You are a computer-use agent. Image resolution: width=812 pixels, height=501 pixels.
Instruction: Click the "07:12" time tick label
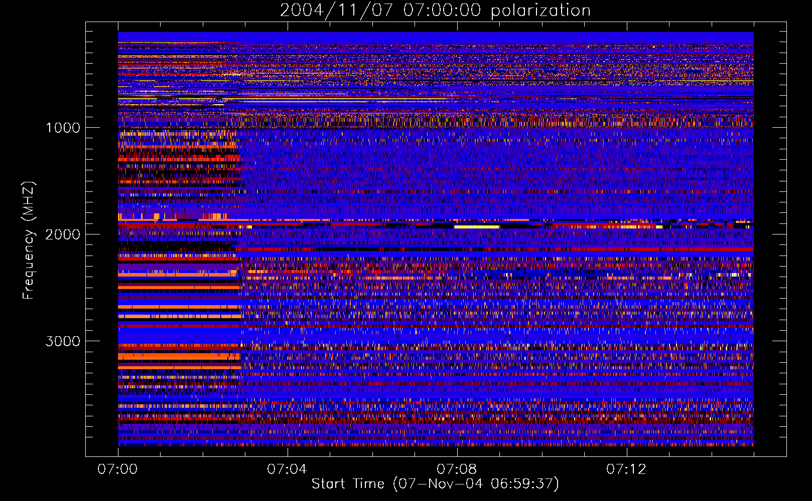626,469
